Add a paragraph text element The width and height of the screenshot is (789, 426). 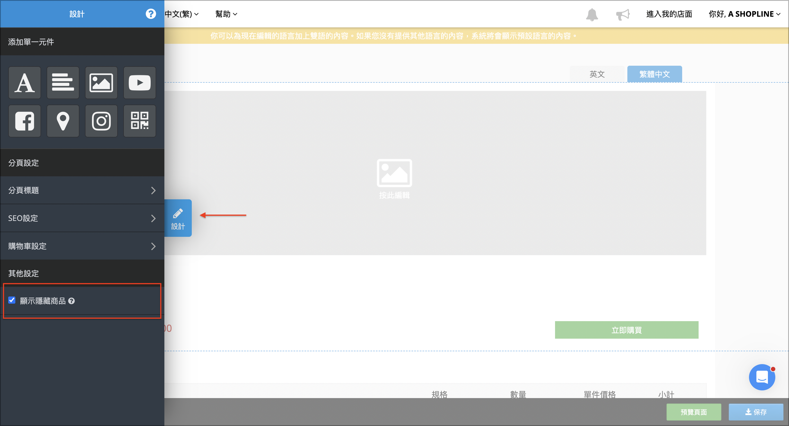click(x=63, y=83)
